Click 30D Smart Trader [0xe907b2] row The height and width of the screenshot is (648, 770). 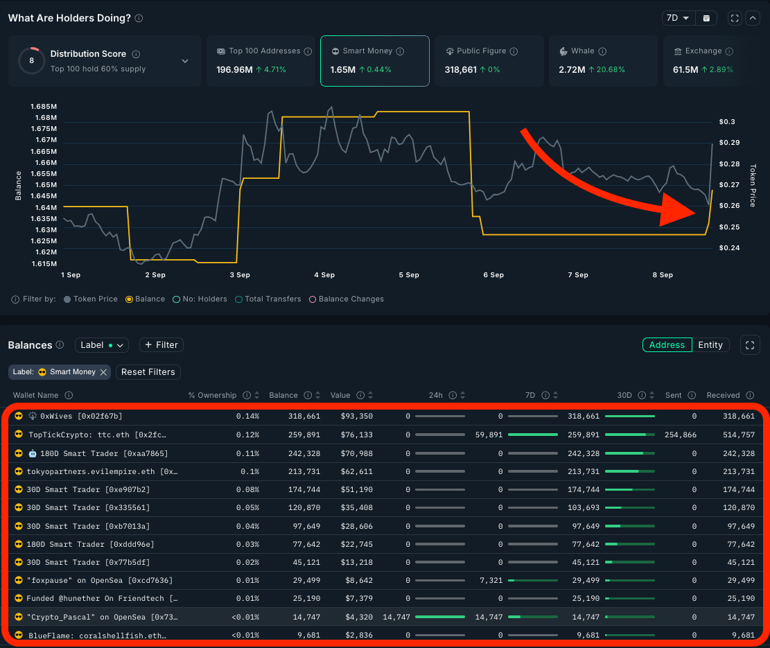385,490
